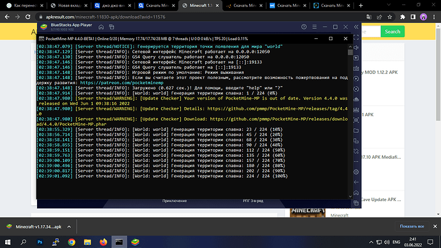441x248 pixels.
Task: Collapse the BlueStacks sidebar with double chevron
Action: click(356, 27)
